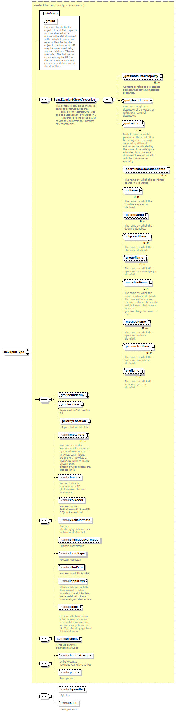This screenshot has width=177, height=712.
Task: Select the gml:id attribute node
Action: (50, 21)
